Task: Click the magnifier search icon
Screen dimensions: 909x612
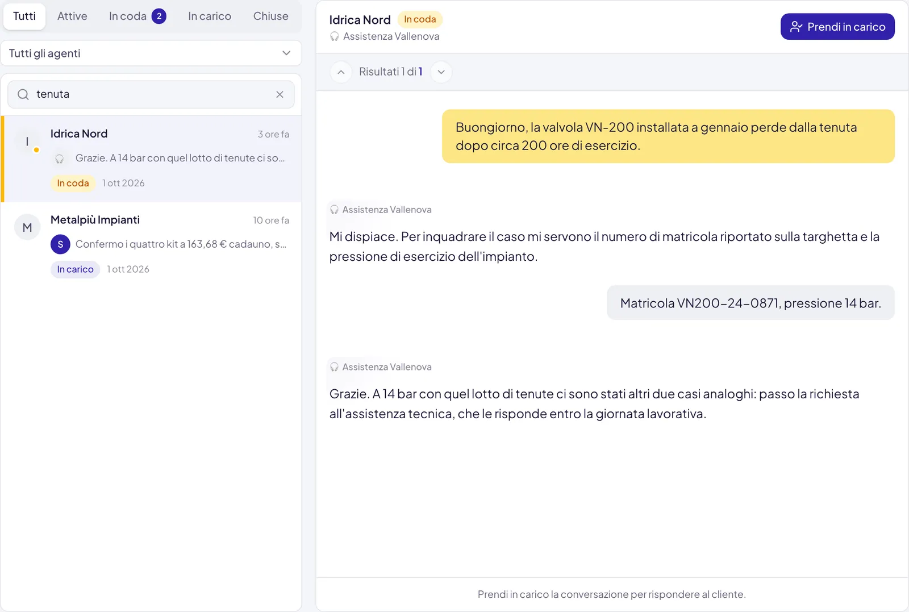Action: click(x=23, y=94)
